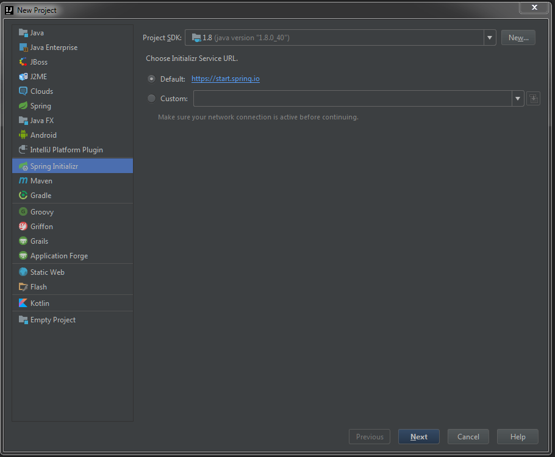The image size is (555, 457).
Task: Enable the Custom initializr service option
Action: click(x=151, y=98)
